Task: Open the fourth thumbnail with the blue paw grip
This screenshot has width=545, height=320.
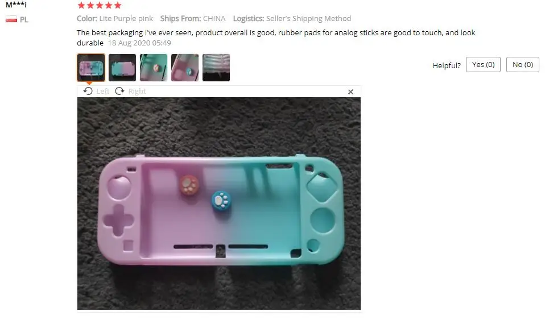Action: click(185, 68)
